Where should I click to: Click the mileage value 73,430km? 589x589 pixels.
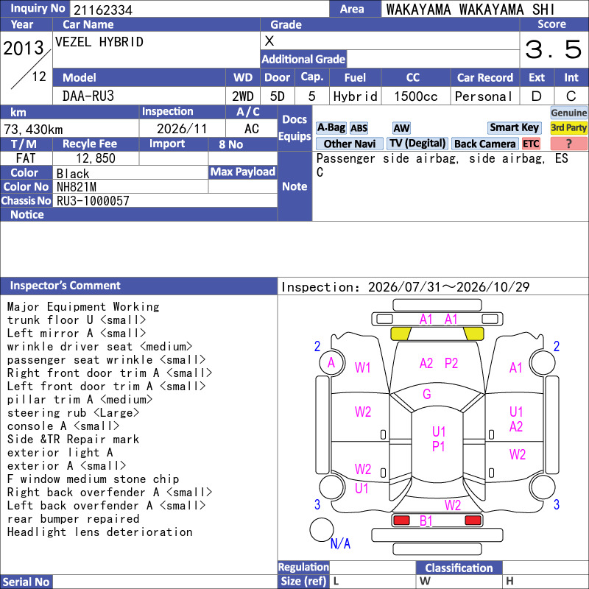click(33, 130)
